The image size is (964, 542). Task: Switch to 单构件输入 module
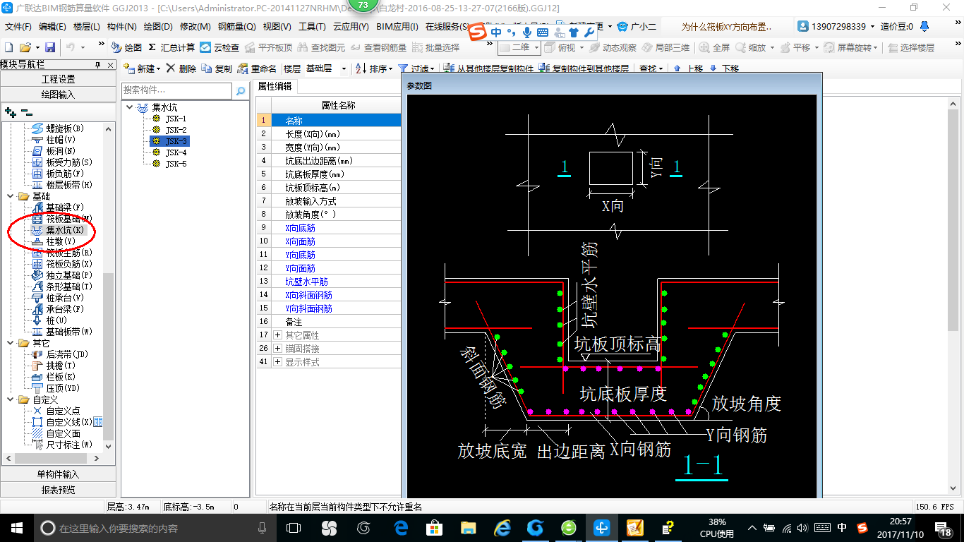point(58,474)
